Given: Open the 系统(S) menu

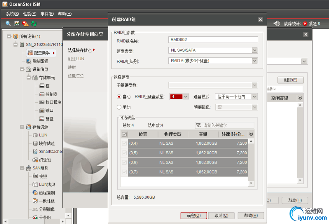Looking at the screenshot, I should pos(12,14).
